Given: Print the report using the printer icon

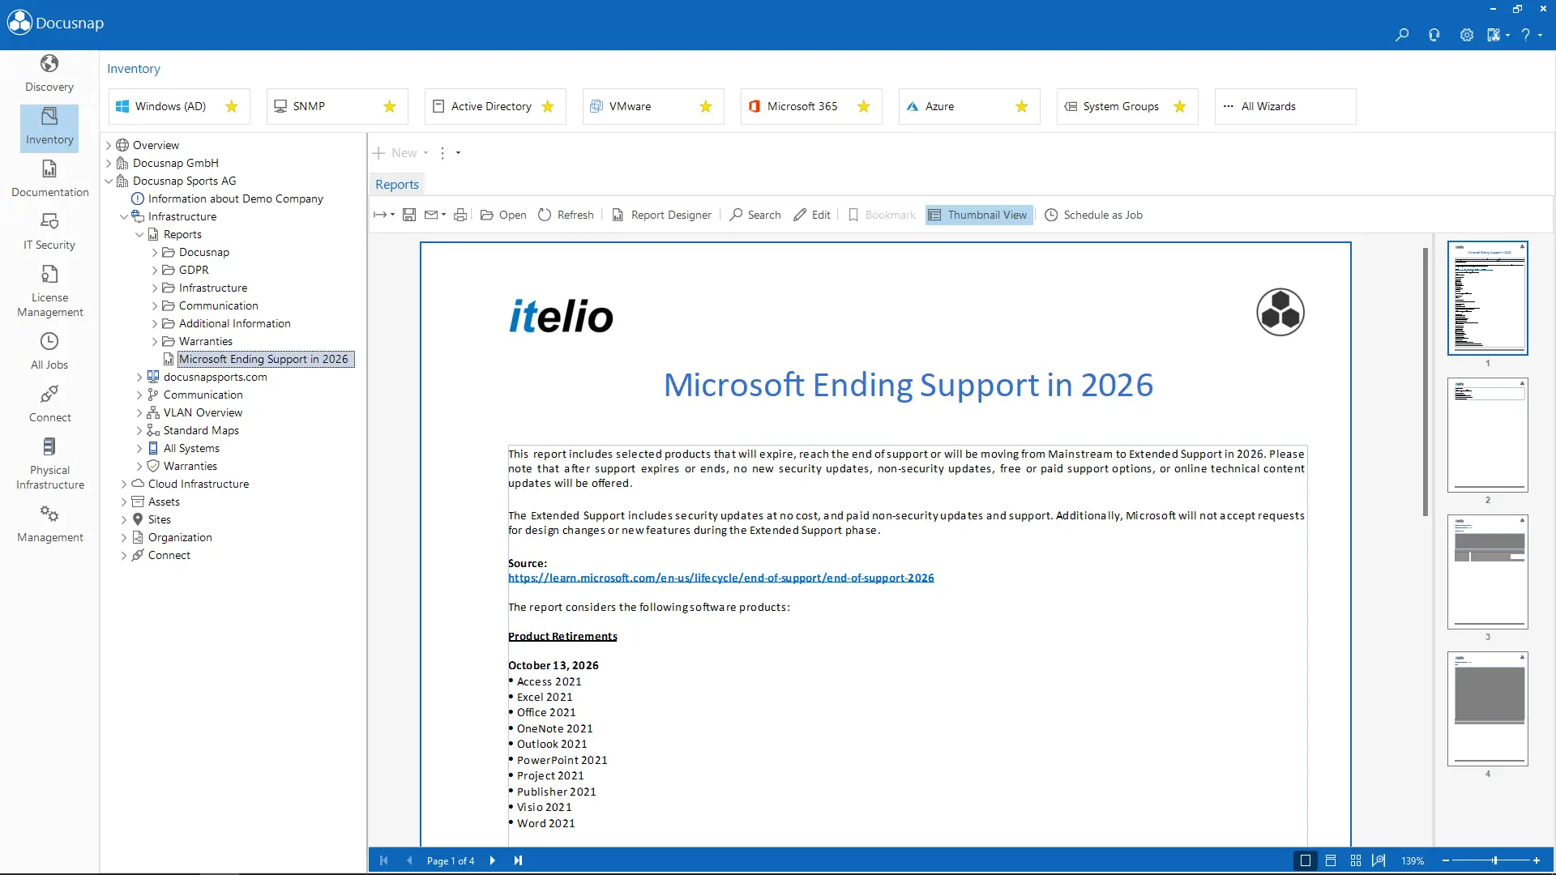Looking at the screenshot, I should [x=460, y=215].
